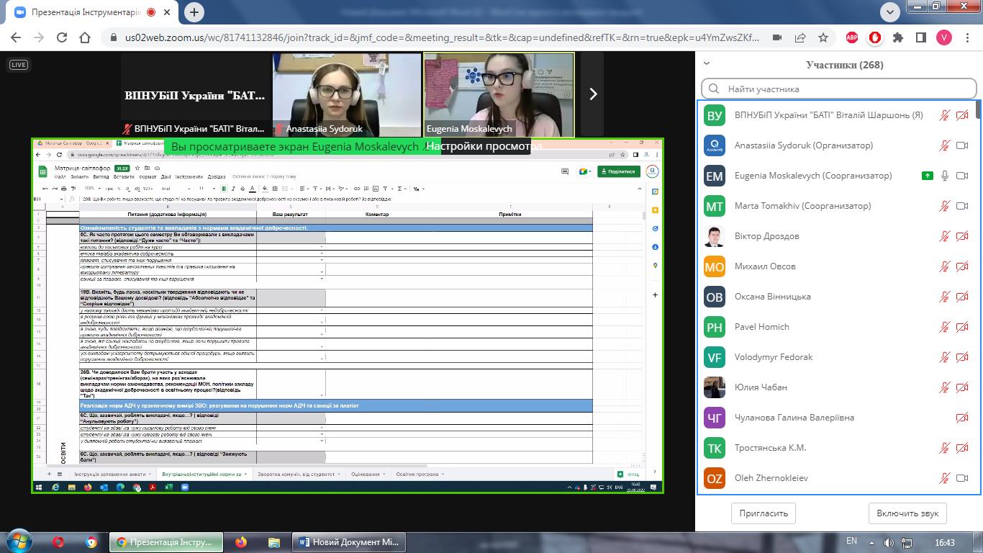Click the Пригласить button
The image size is (983, 553).
pyautogui.click(x=764, y=513)
